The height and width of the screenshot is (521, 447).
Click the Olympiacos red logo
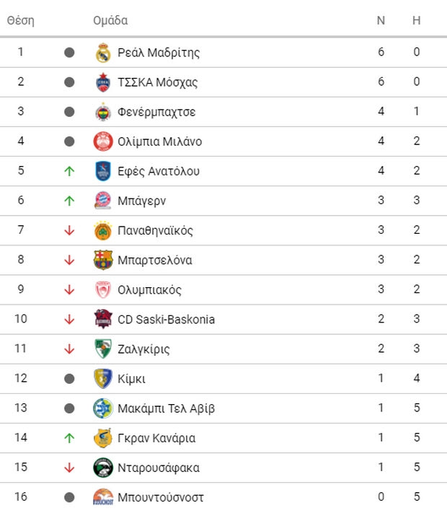point(103,290)
